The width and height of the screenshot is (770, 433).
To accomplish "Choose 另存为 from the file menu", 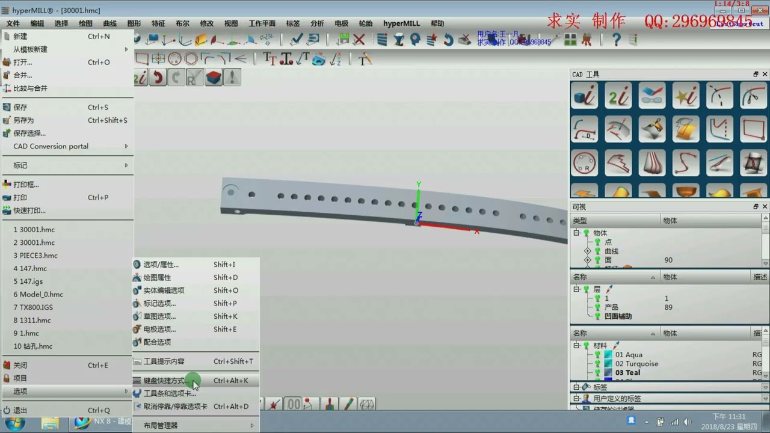I will (67, 120).
